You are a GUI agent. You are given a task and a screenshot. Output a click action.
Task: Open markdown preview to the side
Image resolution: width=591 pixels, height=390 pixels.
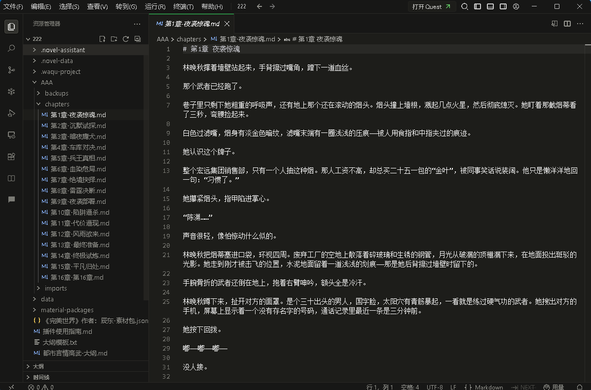554,24
